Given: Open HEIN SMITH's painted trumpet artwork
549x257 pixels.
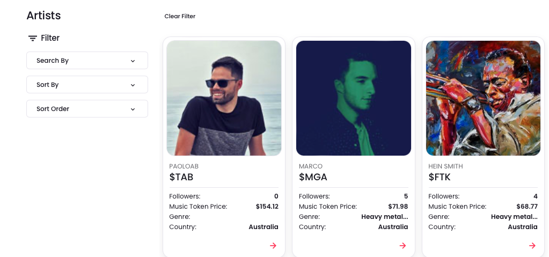Looking at the screenshot, I should click(483, 98).
